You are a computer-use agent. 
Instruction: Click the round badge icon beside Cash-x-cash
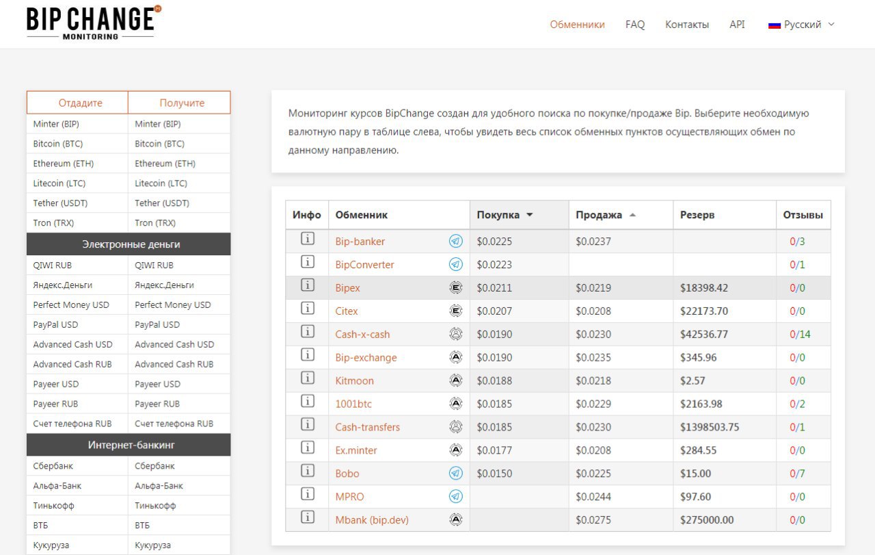[456, 334]
